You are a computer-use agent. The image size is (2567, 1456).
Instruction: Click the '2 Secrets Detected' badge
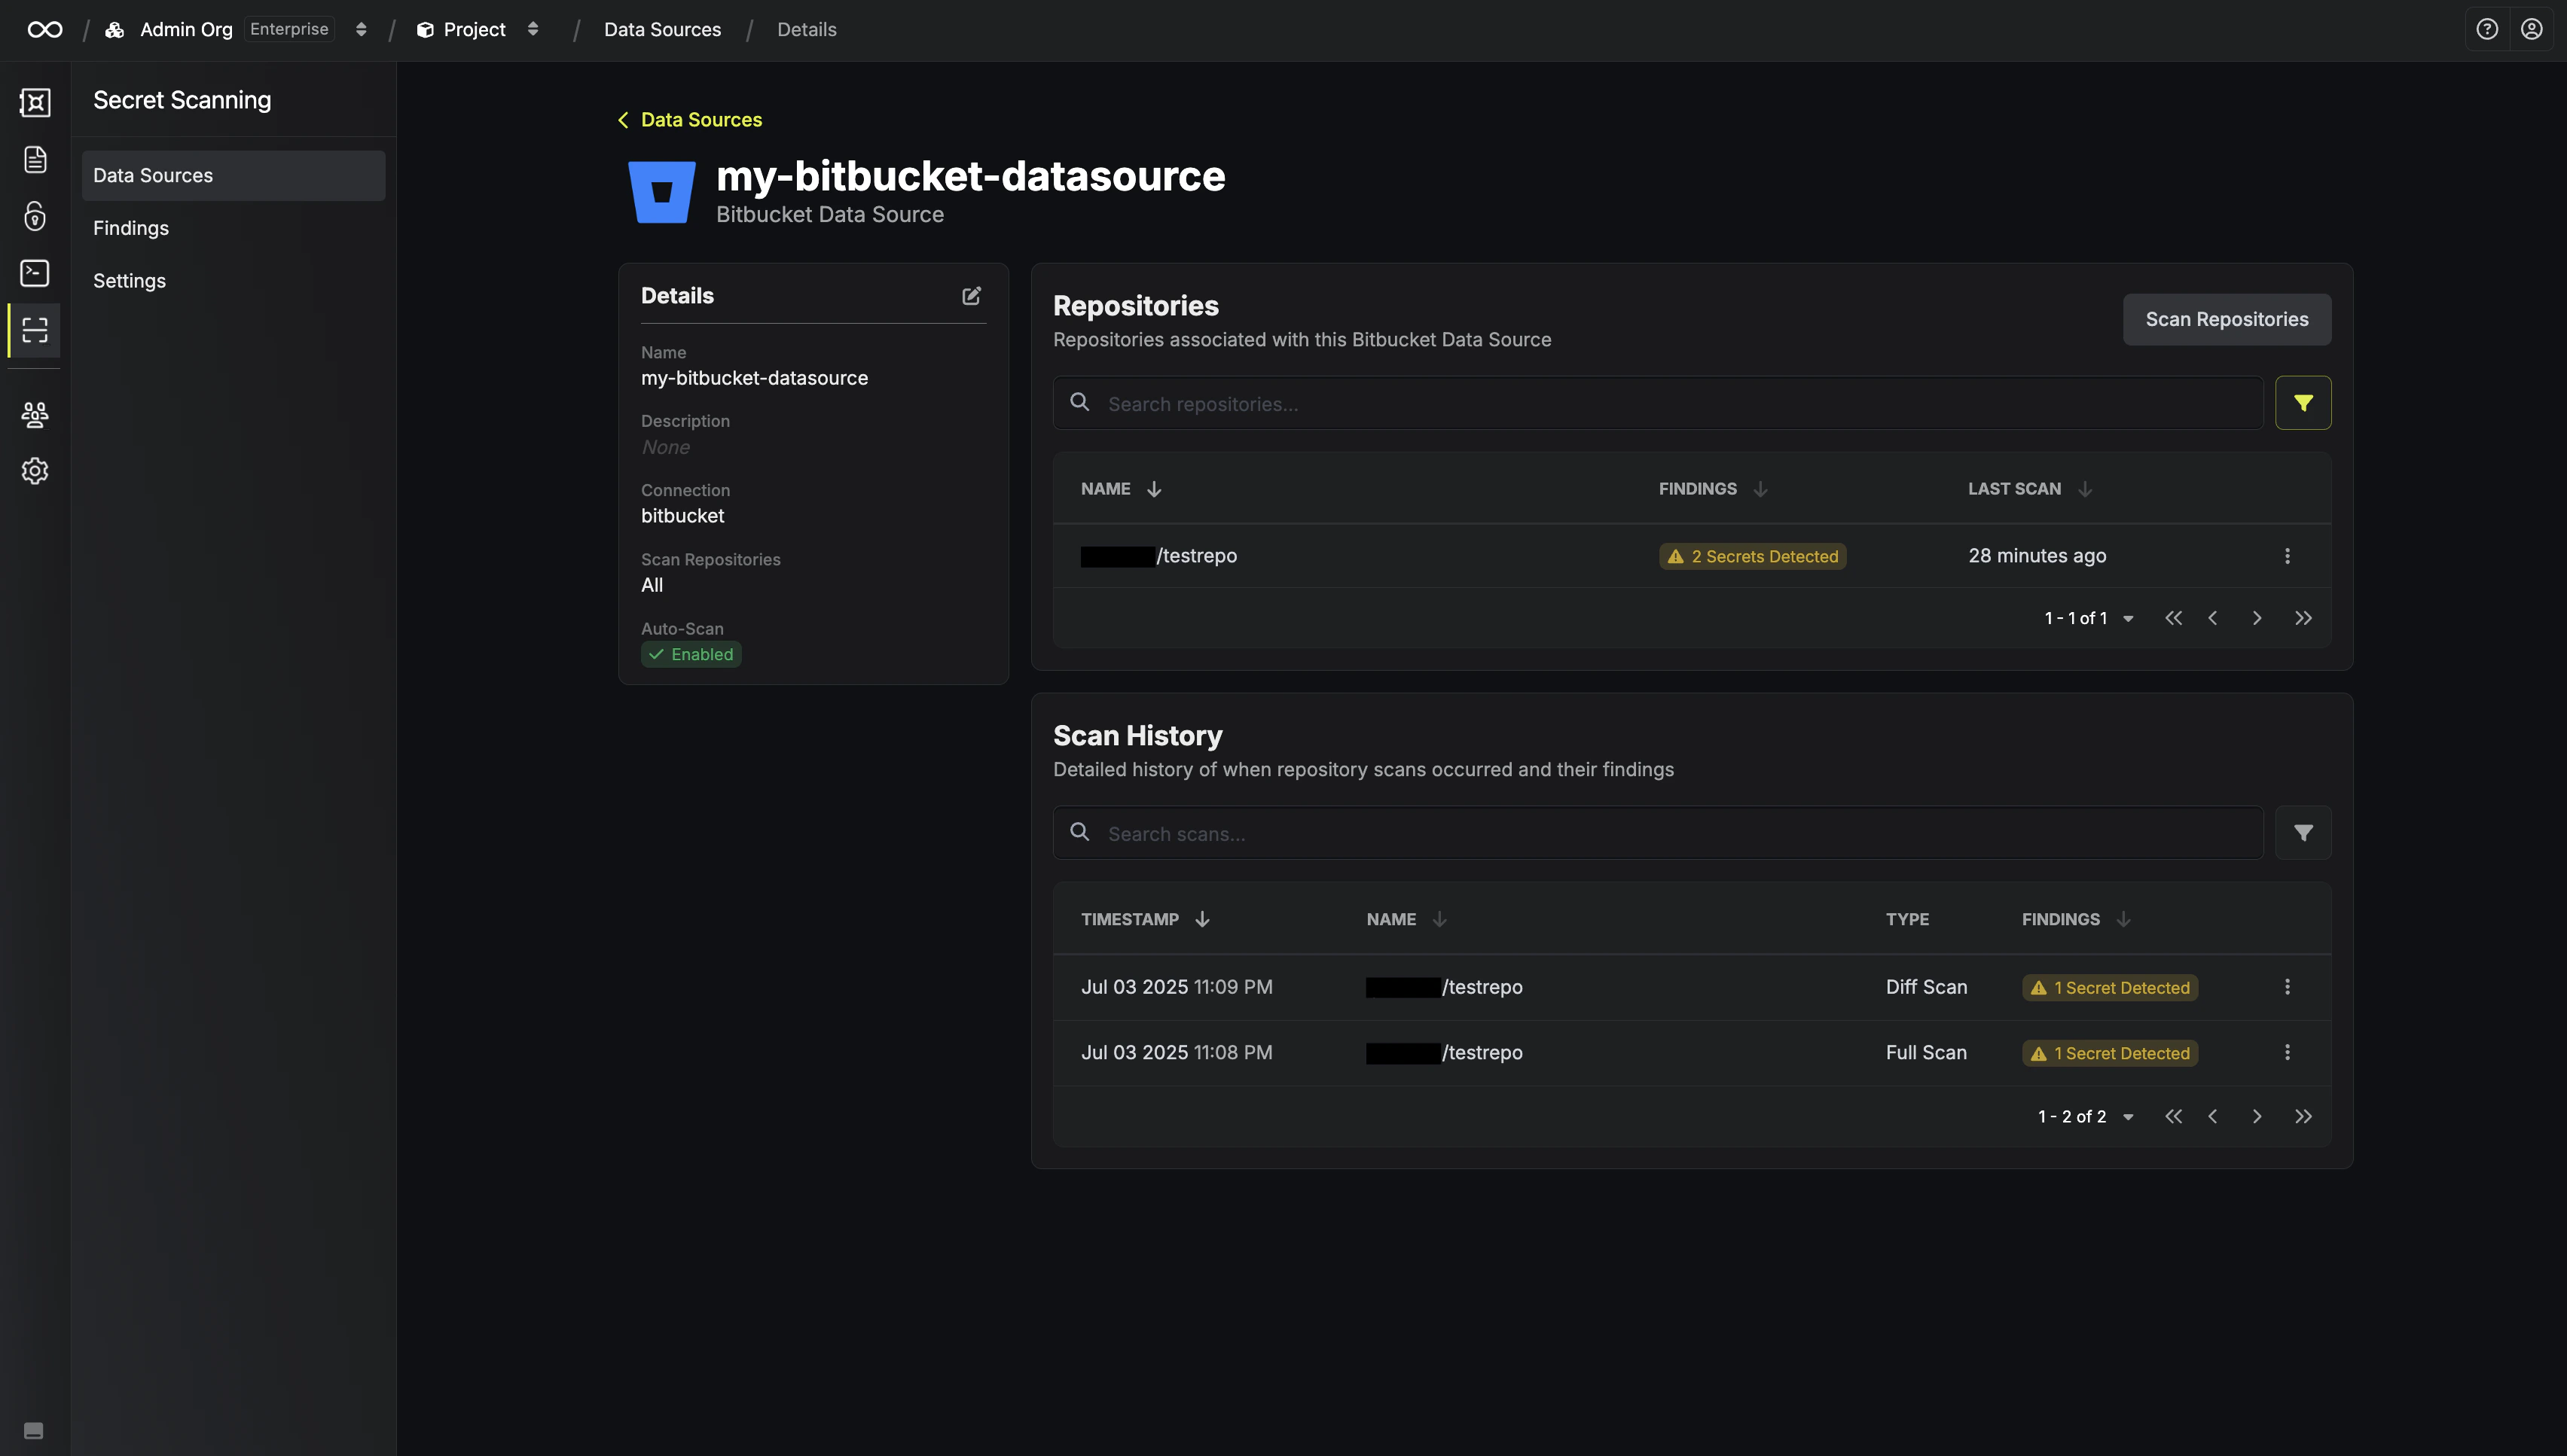[x=1753, y=556]
